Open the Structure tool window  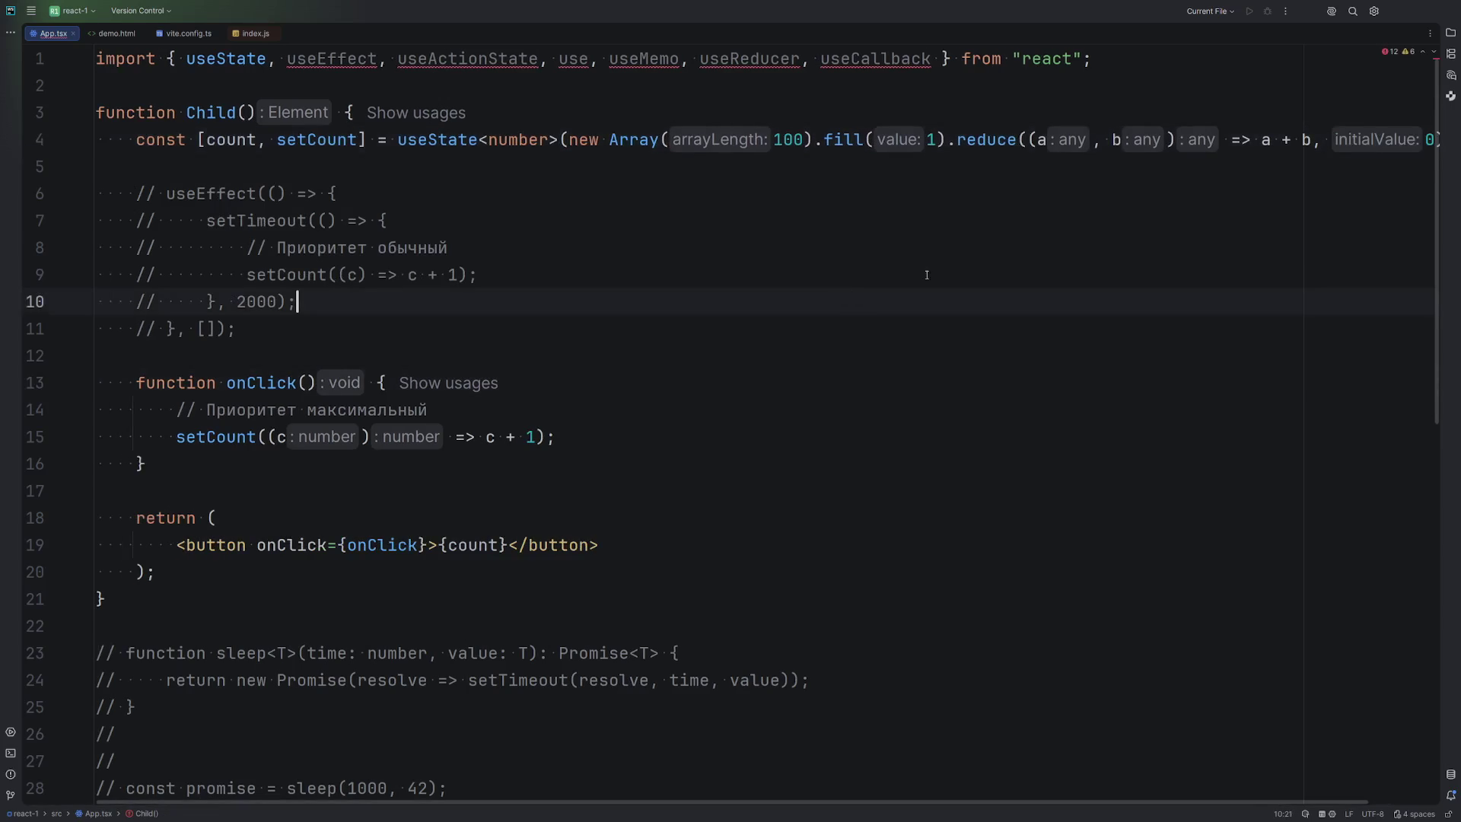point(1451,54)
